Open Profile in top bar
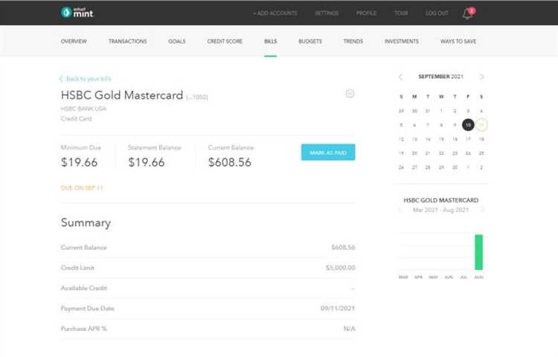 [x=366, y=13]
